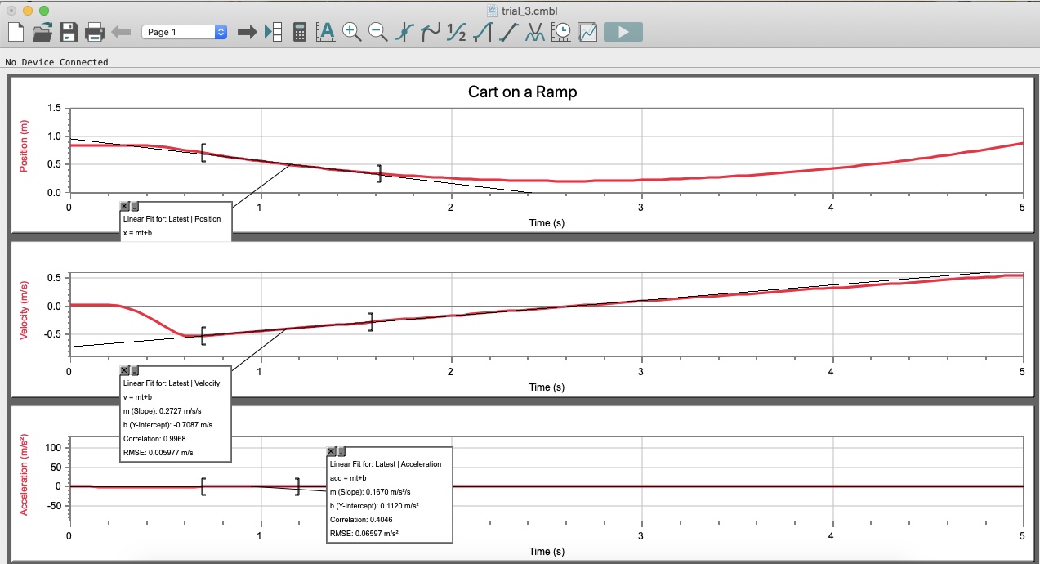This screenshot has height=564, width=1040.
Task: Go to the next page with the right arrow
Action: coord(247,32)
